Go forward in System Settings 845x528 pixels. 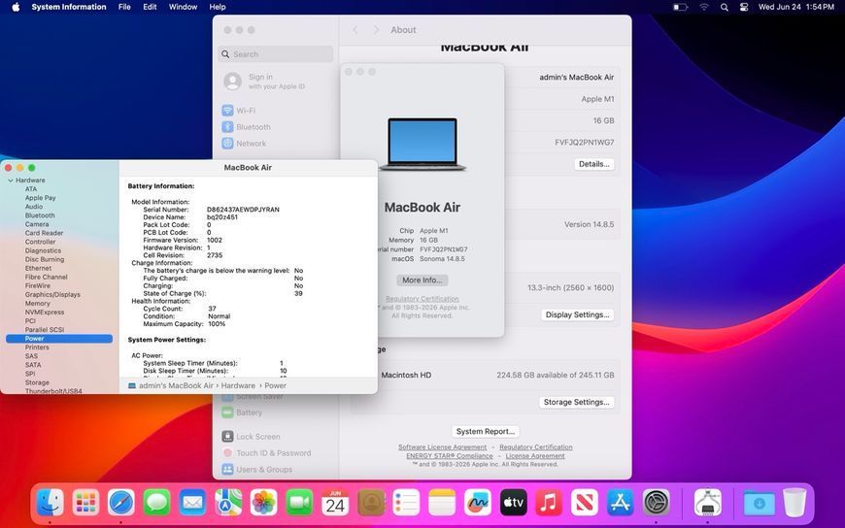[376, 30]
